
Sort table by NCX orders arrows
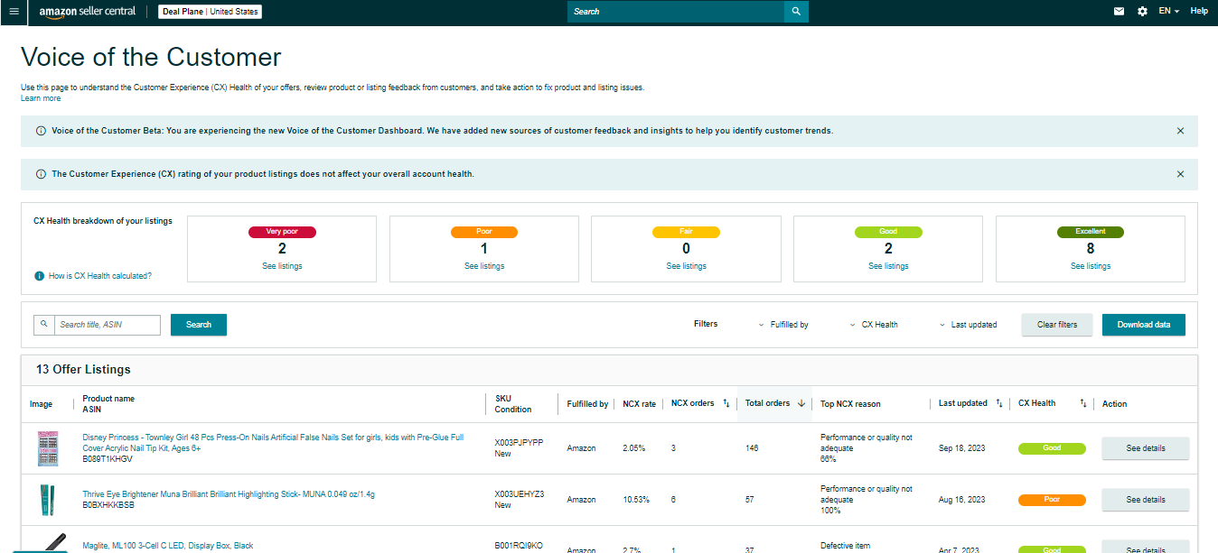coord(726,403)
